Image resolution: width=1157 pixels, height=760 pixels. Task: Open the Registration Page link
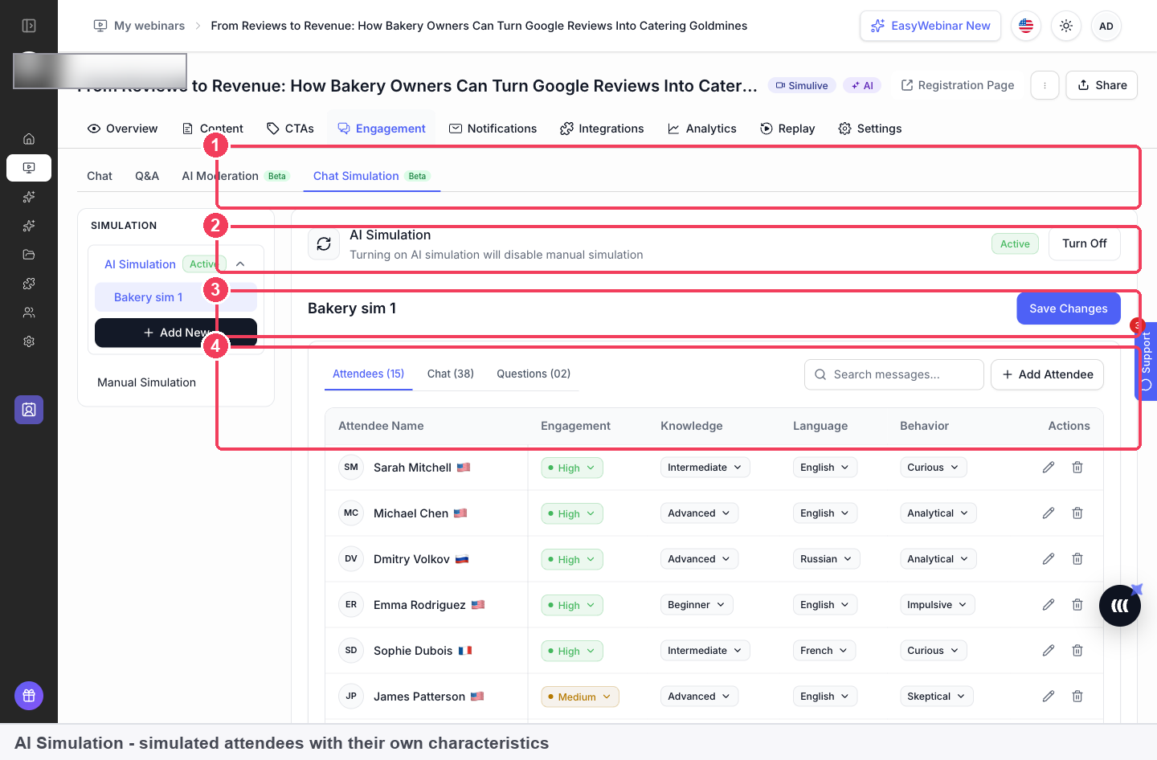click(x=958, y=85)
